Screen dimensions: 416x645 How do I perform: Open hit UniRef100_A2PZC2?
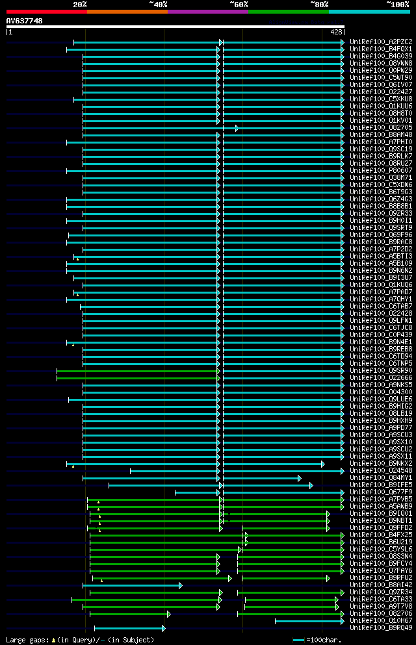381,42
